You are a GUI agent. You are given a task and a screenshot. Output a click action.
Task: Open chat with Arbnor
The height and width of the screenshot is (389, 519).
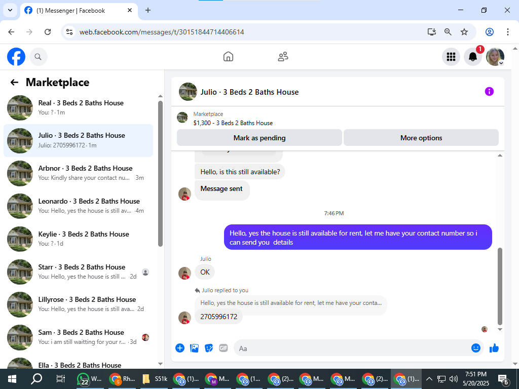(x=78, y=173)
